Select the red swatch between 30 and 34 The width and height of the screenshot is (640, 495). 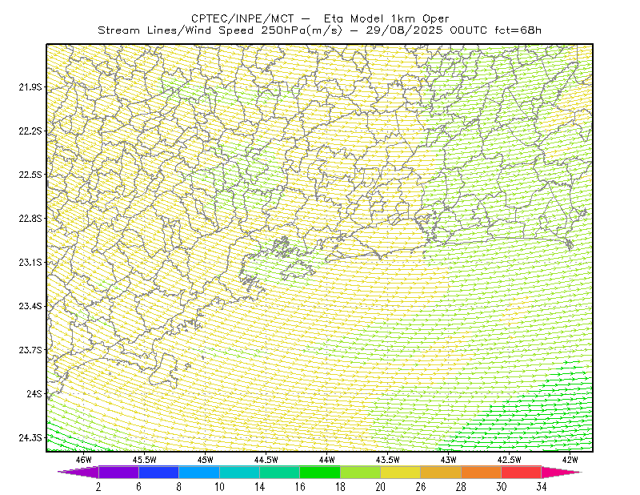coord(522,472)
